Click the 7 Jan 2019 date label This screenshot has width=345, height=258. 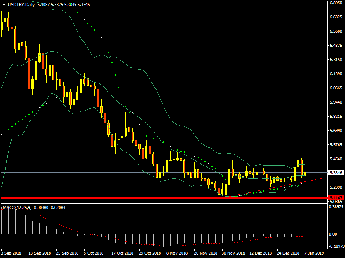[315, 253]
